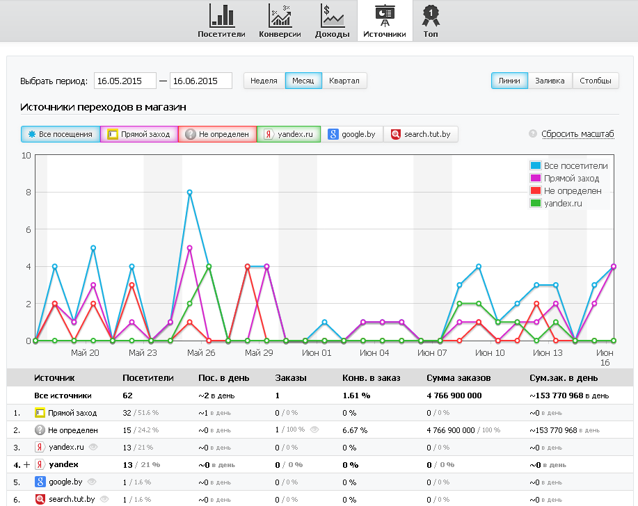Click the Источники presentation icon tab
This screenshot has height=506, width=638.
384,15
